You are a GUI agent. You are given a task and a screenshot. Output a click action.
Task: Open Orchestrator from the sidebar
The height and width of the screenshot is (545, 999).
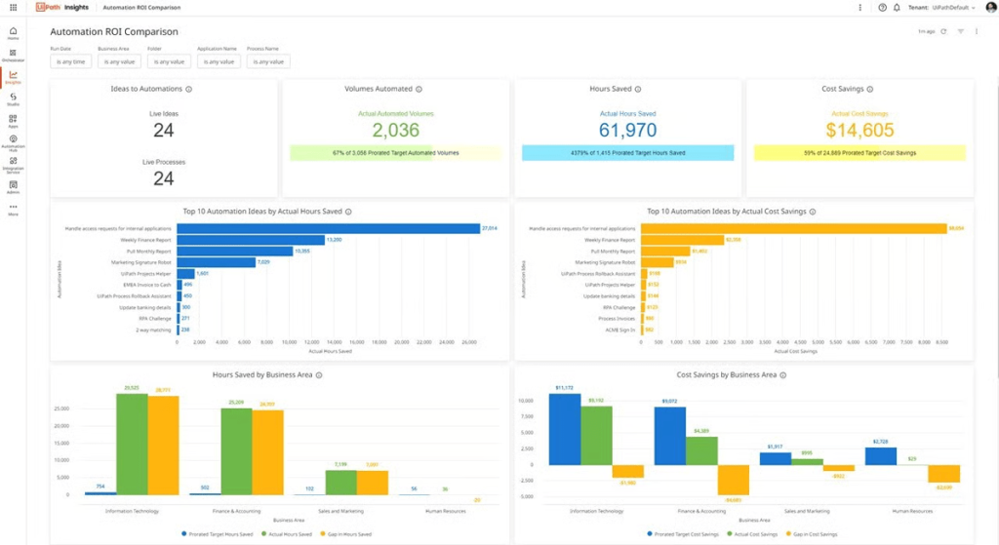[x=13, y=56]
